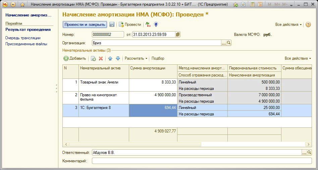Click the save document diskette icon
This screenshot has height=170, width=318.
tap(112, 24)
